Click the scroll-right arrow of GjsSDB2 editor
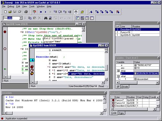 tap(103, 82)
